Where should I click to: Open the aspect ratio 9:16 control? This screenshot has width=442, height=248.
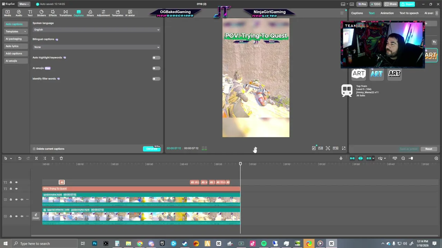pos(335,148)
